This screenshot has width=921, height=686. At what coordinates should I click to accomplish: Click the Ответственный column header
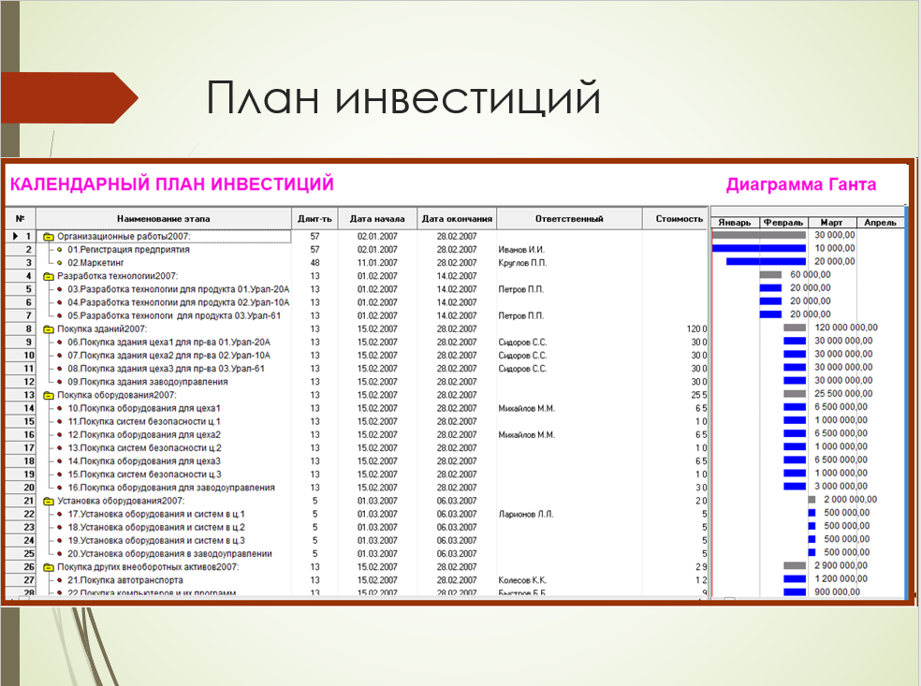569,218
